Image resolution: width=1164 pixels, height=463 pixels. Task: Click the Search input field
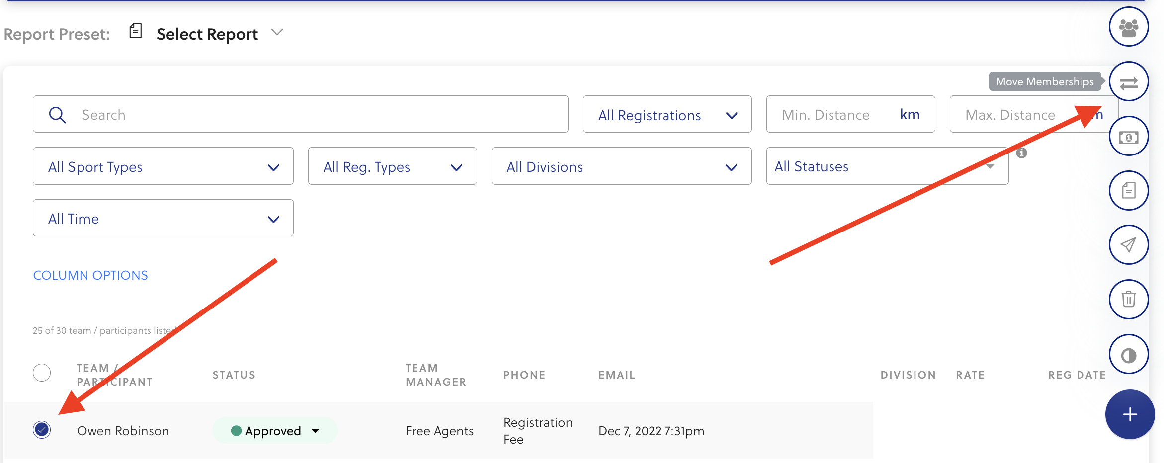[318, 115]
